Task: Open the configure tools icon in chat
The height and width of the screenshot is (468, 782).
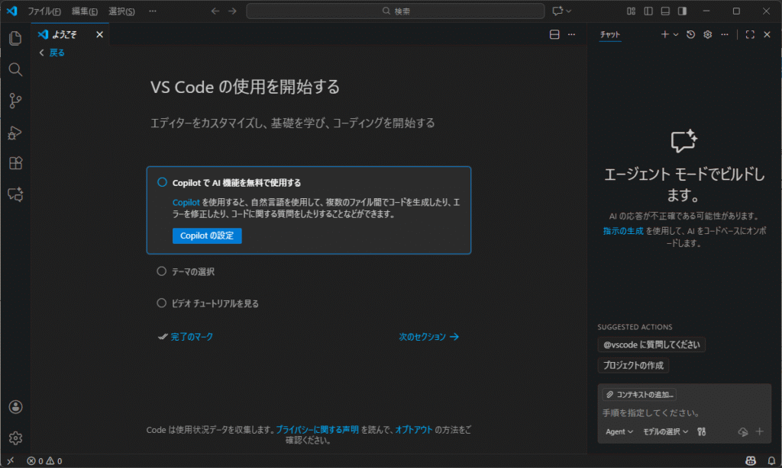Action: [701, 431]
